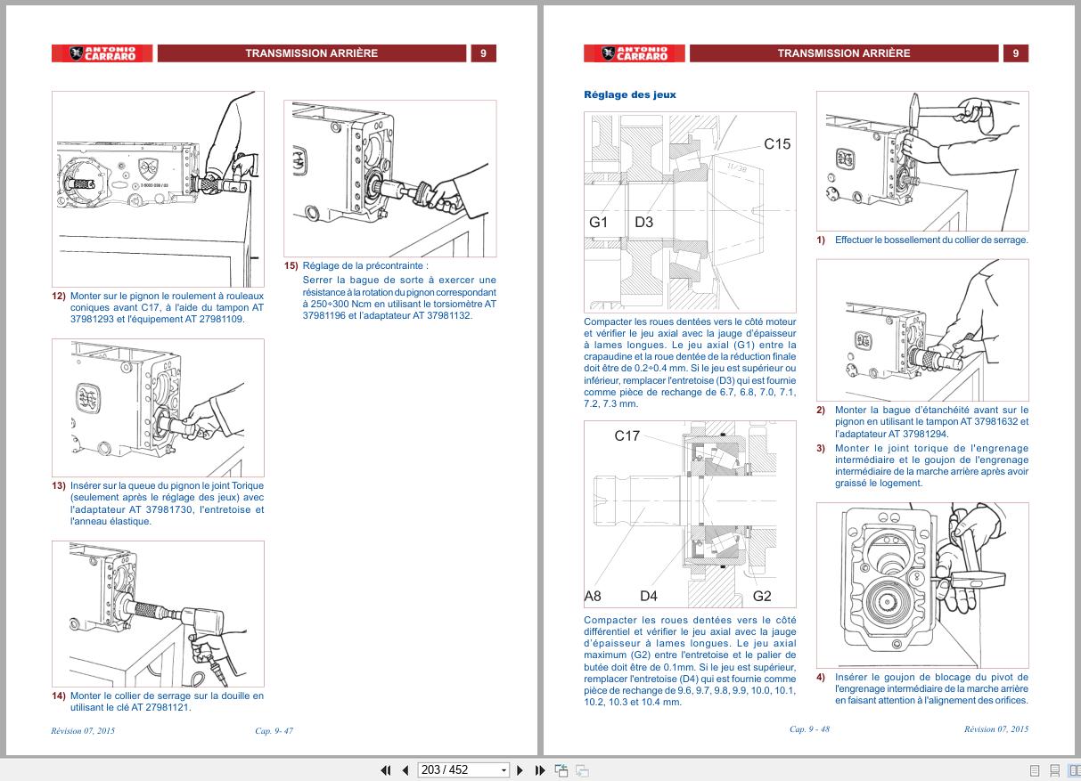This screenshot has height=781, width=1081.
Task: Select the two-page facing view
Action: point(1075,770)
